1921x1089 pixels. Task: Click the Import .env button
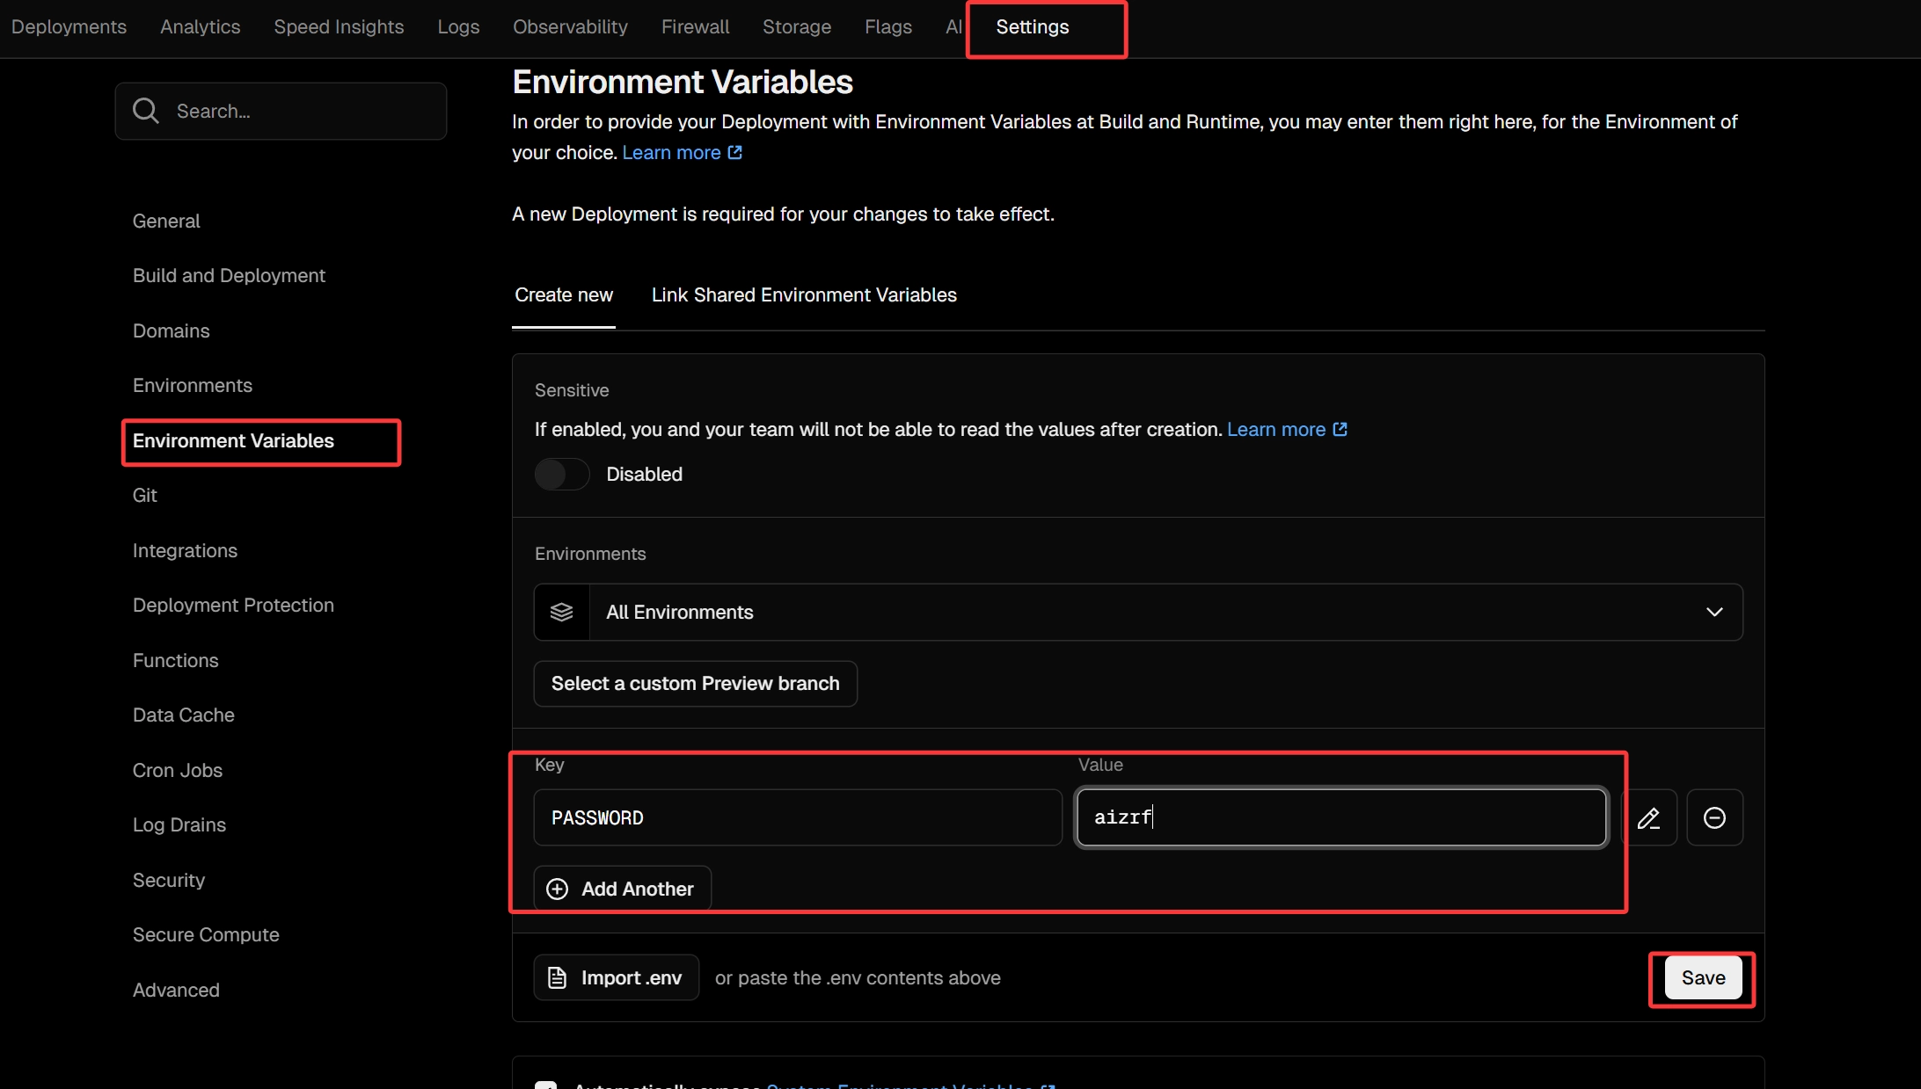(616, 977)
